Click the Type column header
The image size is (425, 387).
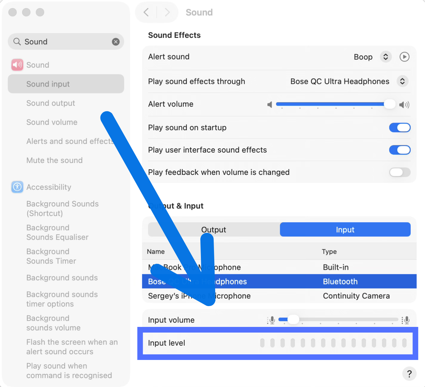point(329,252)
